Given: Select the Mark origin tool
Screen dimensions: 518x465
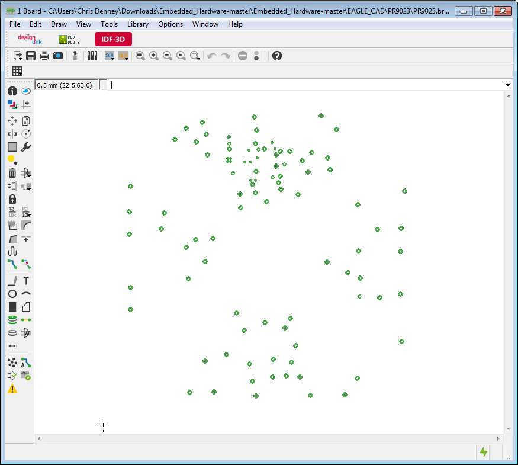Looking at the screenshot, I should [26, 104].
